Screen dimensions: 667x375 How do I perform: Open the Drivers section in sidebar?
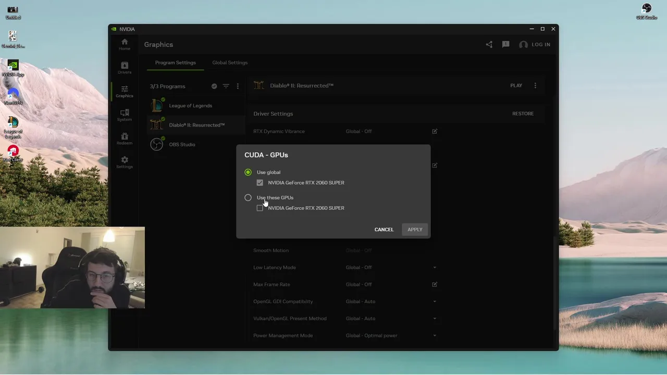click(124, 68)
